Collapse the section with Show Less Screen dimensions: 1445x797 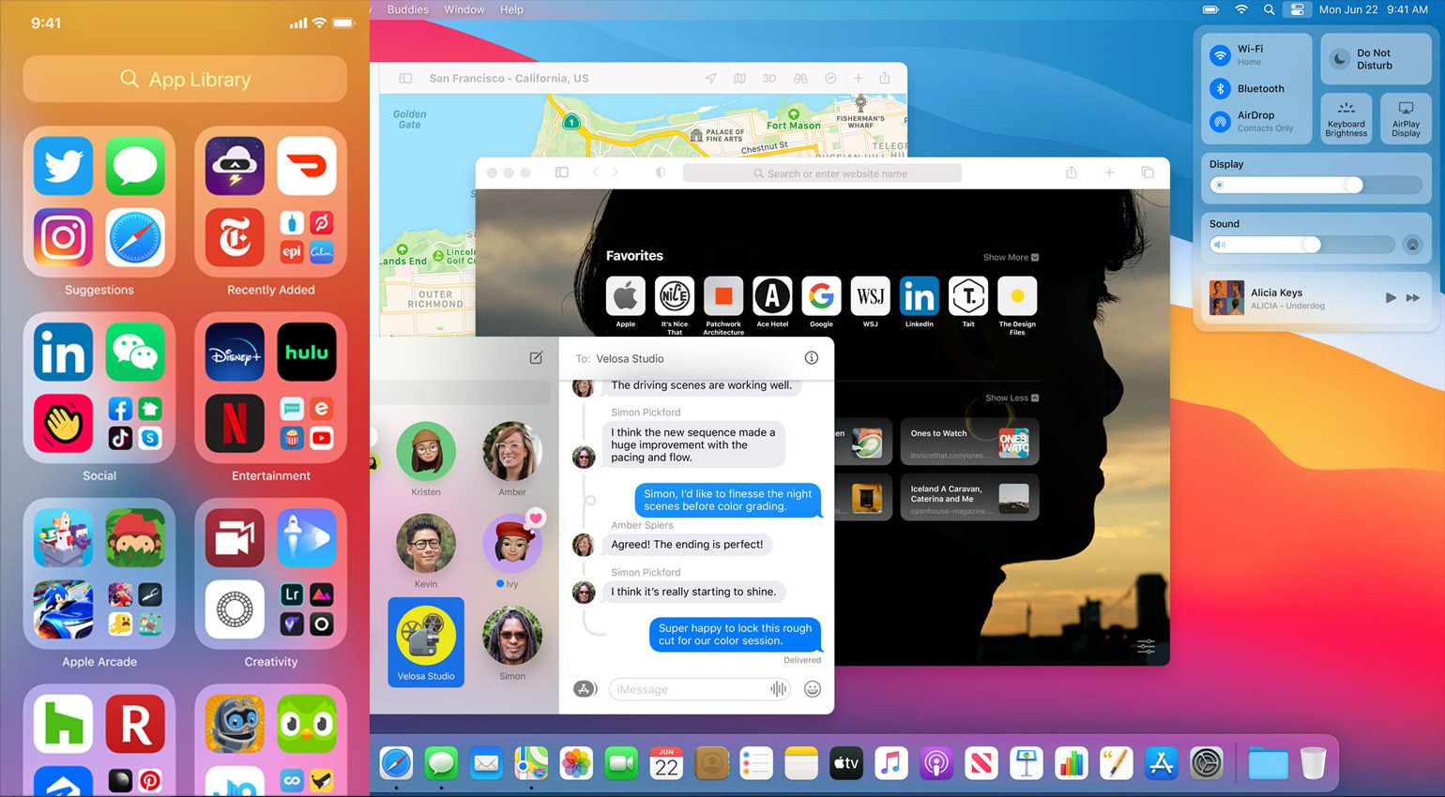pos(1011,398)
